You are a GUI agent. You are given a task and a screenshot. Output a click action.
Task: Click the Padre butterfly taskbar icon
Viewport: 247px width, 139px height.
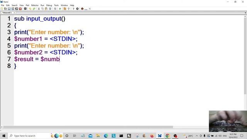pos(160,136)
